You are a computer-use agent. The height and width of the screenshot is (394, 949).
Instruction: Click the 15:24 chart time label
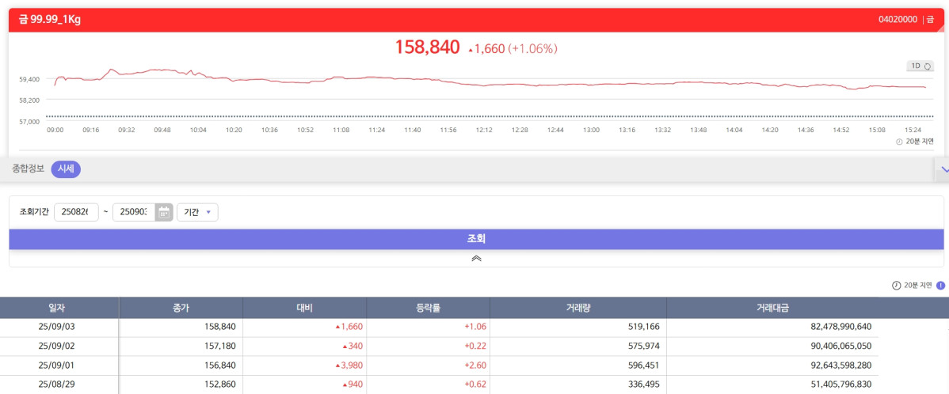[x=913, y=130]
